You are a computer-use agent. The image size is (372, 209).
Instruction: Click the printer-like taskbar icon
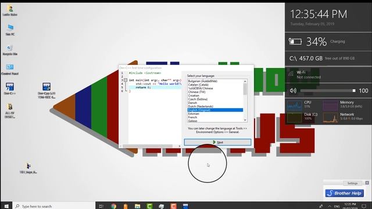coord(162,206)
